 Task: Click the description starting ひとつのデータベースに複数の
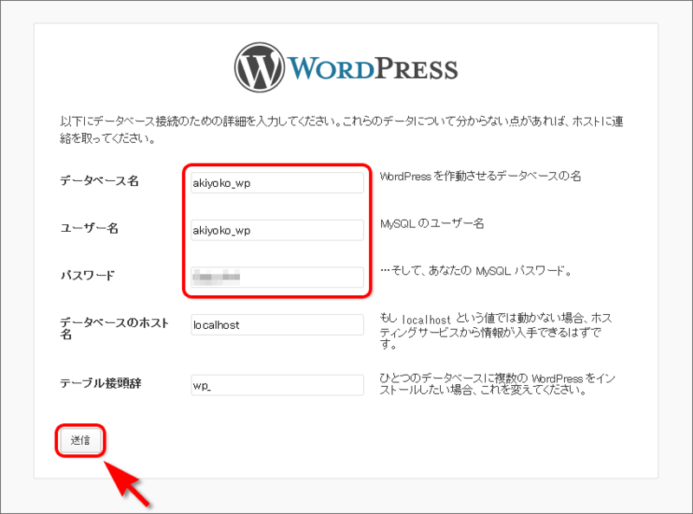click(x=497, y=384)
